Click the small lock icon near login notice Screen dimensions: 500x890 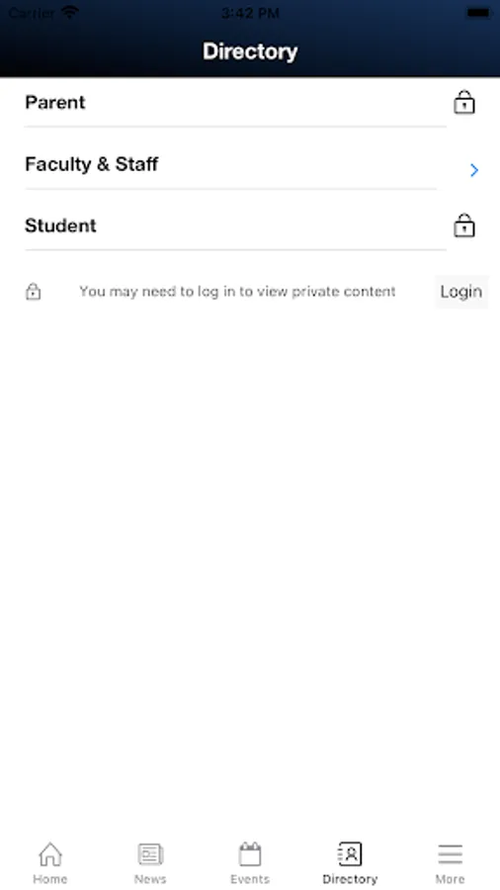click(34, 292)
